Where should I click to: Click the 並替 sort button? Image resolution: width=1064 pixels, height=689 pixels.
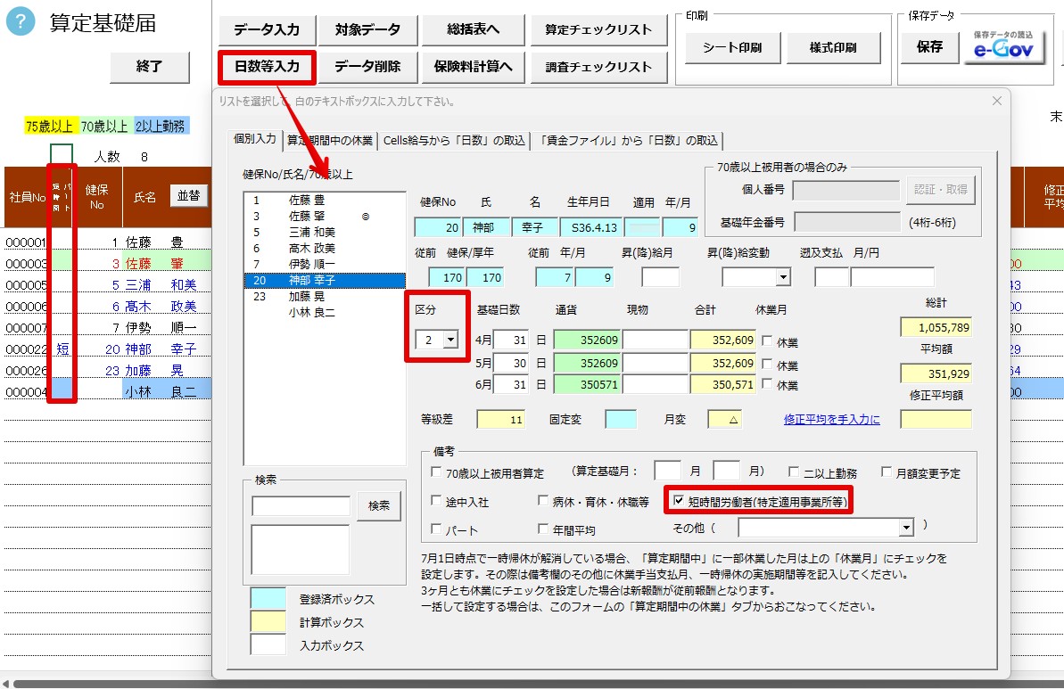(188, 196)
